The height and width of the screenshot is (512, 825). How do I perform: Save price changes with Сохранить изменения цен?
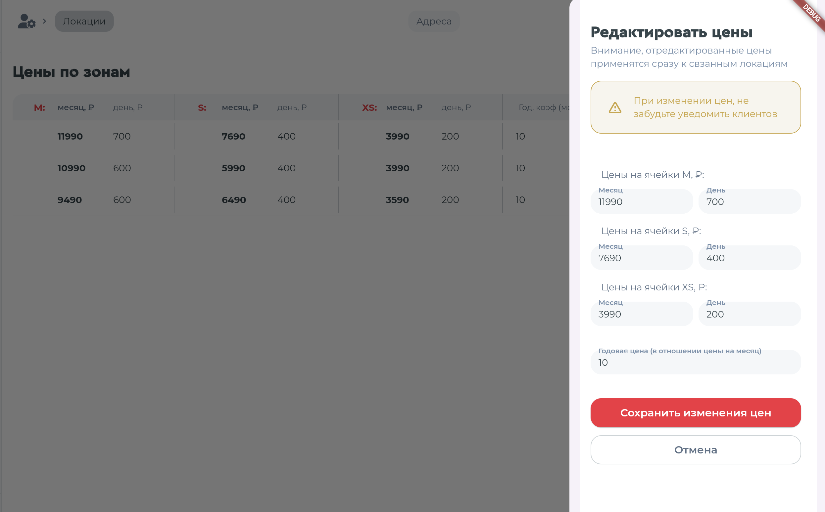coord(696,412)
